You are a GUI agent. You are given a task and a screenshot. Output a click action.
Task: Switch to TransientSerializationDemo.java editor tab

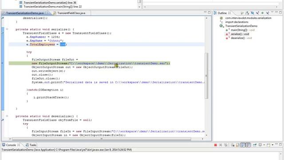[25, 13]
